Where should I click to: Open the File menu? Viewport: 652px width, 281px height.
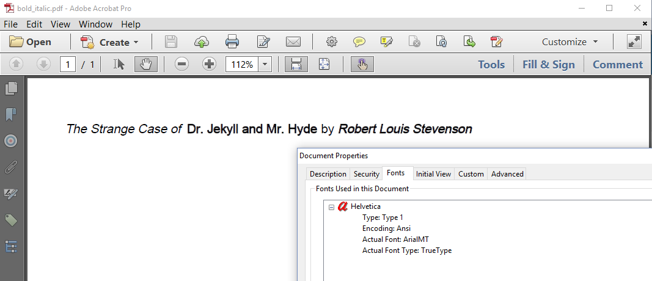(10, 24)
